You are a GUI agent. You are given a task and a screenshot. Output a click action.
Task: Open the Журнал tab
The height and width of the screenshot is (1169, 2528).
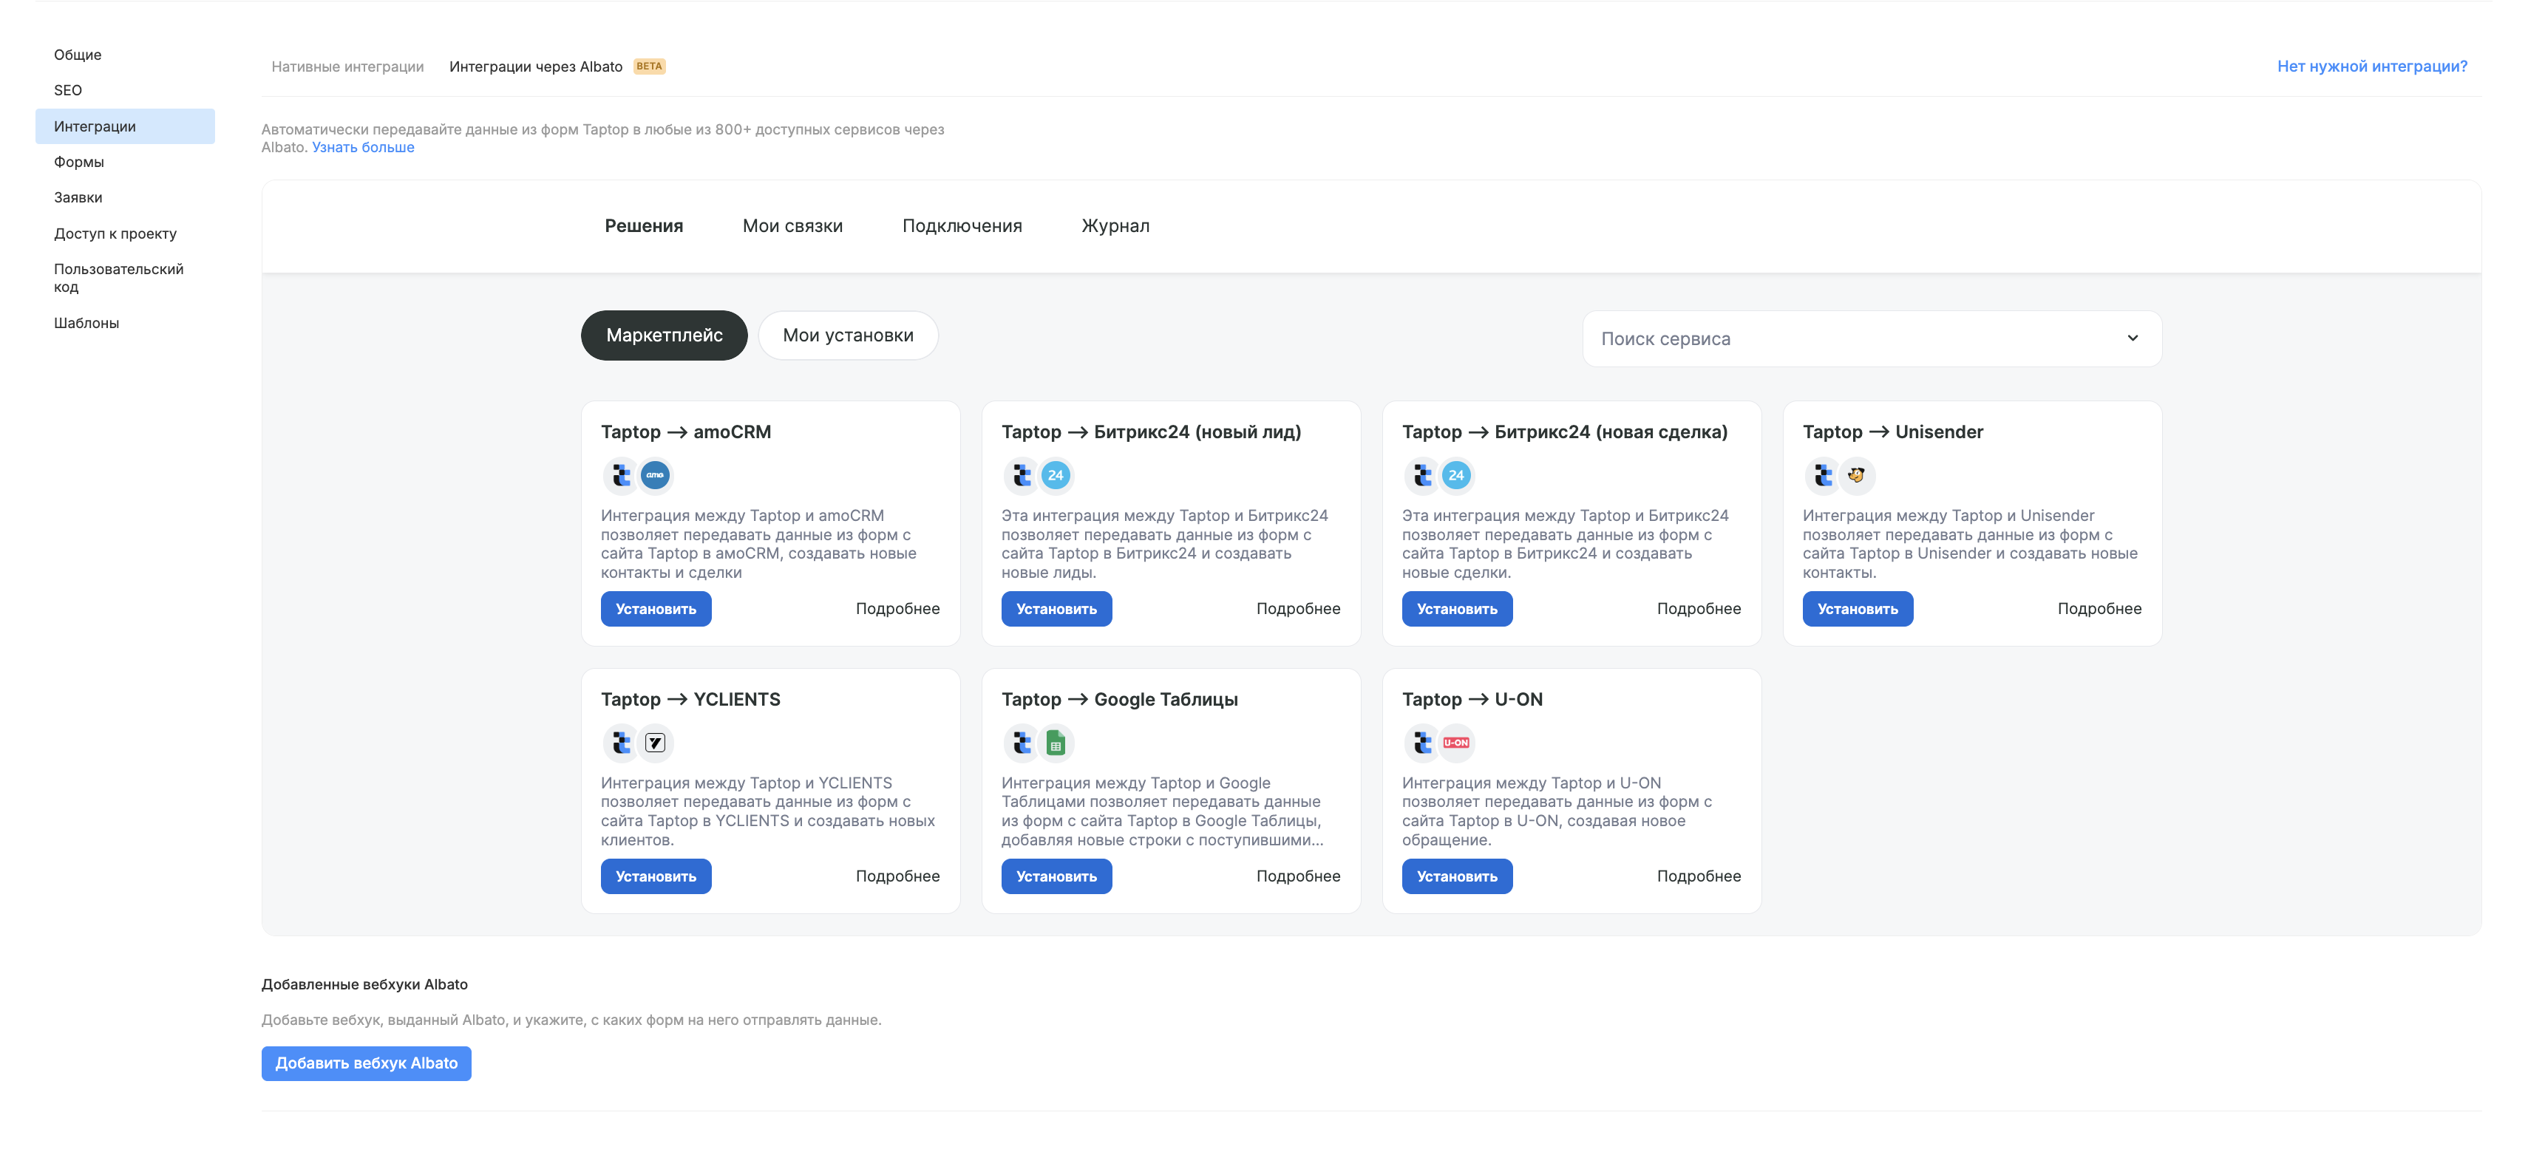(1115, 227)
